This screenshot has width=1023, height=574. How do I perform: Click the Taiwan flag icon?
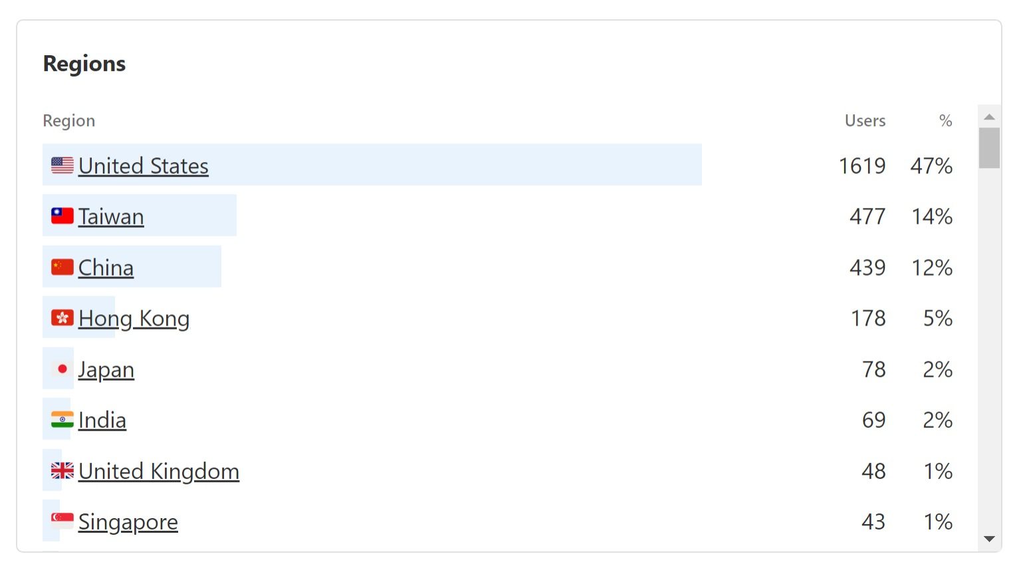[x=62, y=216]
